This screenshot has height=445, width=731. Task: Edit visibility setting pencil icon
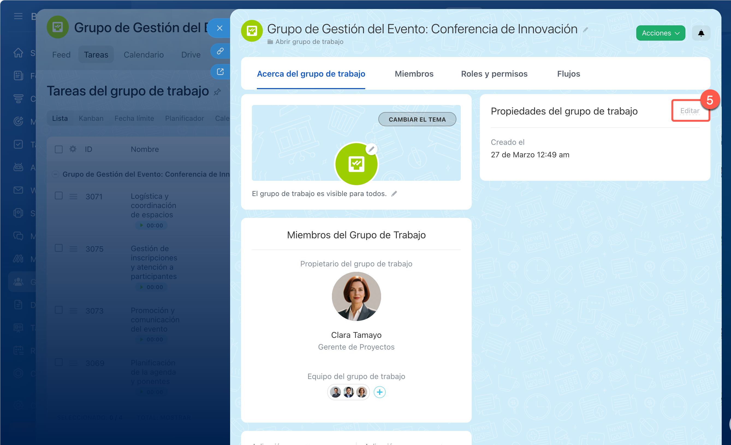394,194
